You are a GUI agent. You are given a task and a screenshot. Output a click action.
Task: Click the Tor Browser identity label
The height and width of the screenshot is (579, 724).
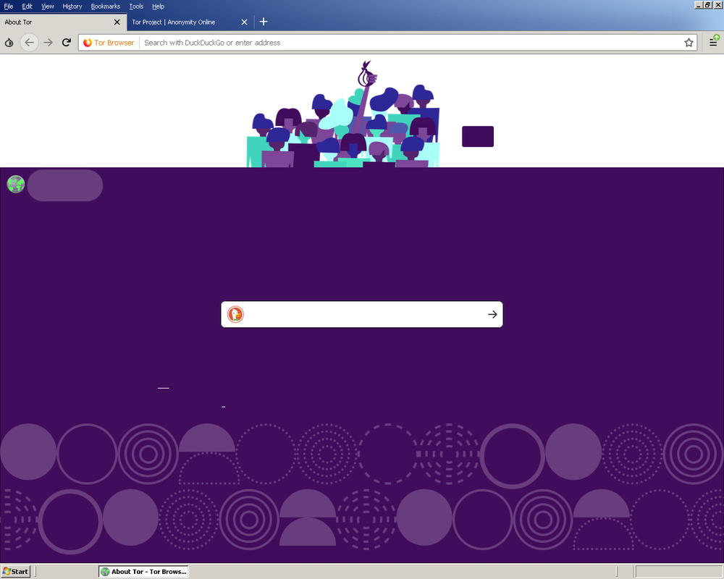tap(109, 43)
